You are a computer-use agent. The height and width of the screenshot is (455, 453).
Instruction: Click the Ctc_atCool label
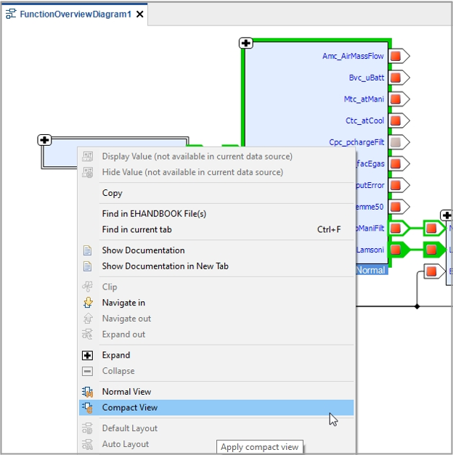[x=364, y=120]
